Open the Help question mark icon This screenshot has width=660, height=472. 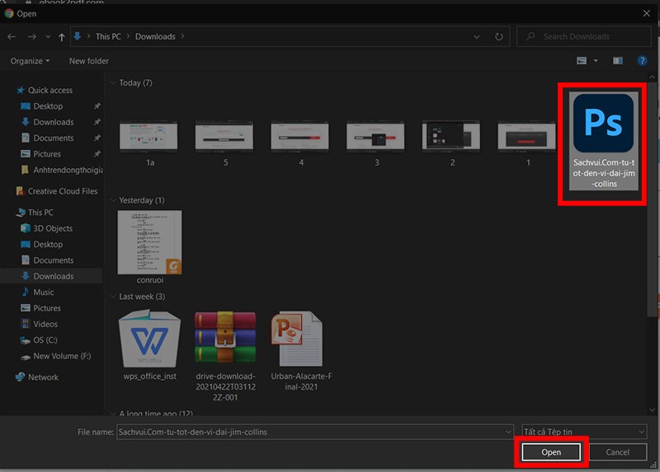tap(642, 61)
